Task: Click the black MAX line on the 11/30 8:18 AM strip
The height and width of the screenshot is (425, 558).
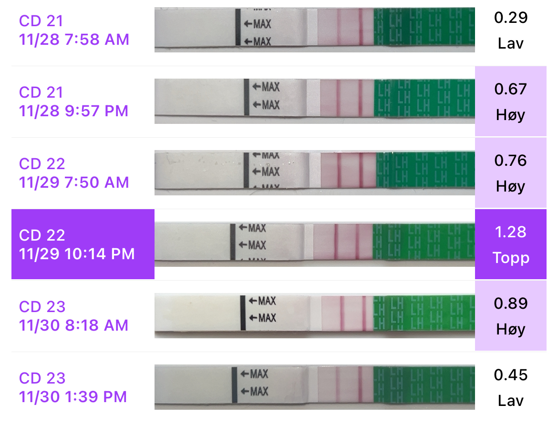Action: (x=243, y=312)
